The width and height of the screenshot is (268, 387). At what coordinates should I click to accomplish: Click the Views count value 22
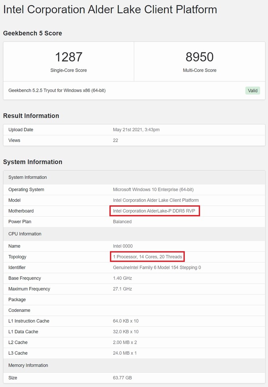tap(115, 140)
